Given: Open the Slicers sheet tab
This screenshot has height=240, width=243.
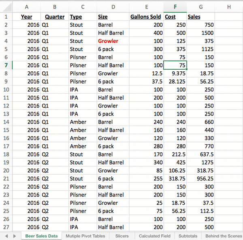Looking at the screenshot, I should 122,236.
